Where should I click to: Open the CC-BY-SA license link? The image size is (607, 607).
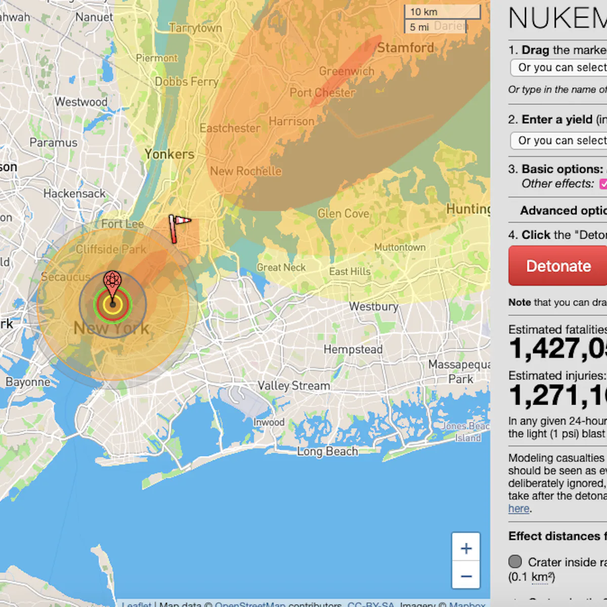click(371, 604)
